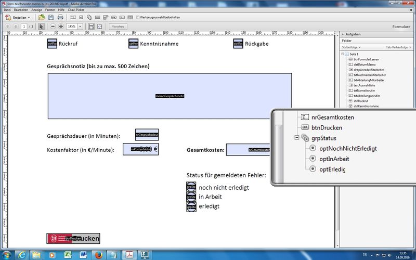Open the Bearbeiten menu
Viewport: 416px width, 260px height.
tap(21, 9)
